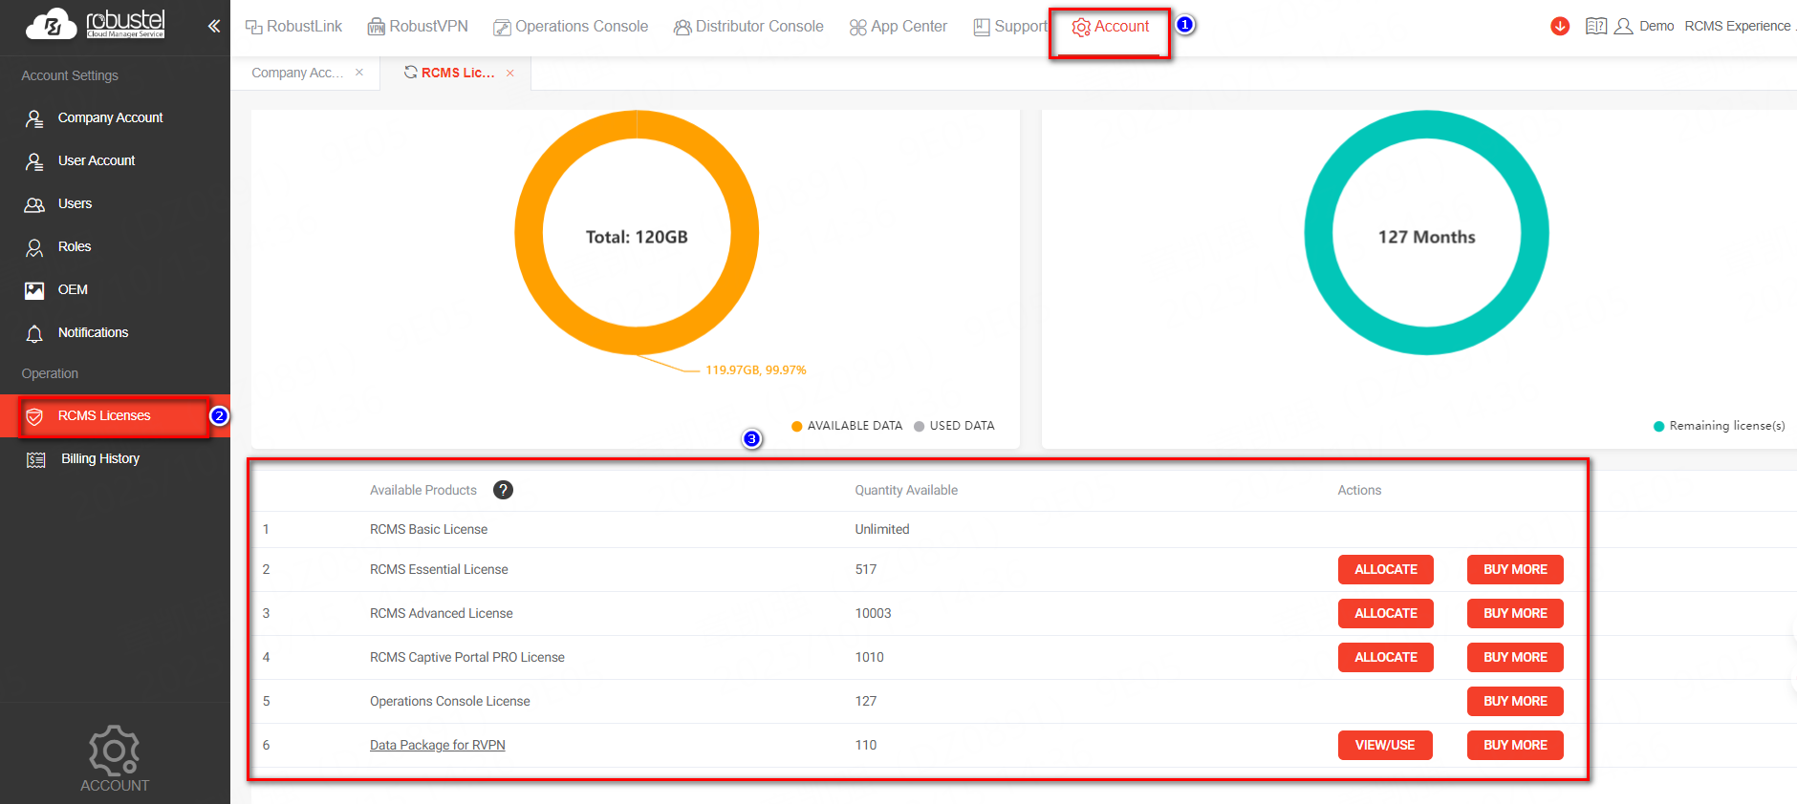
Task: Click the Available Products help question mark
Action: coord(503,490)
